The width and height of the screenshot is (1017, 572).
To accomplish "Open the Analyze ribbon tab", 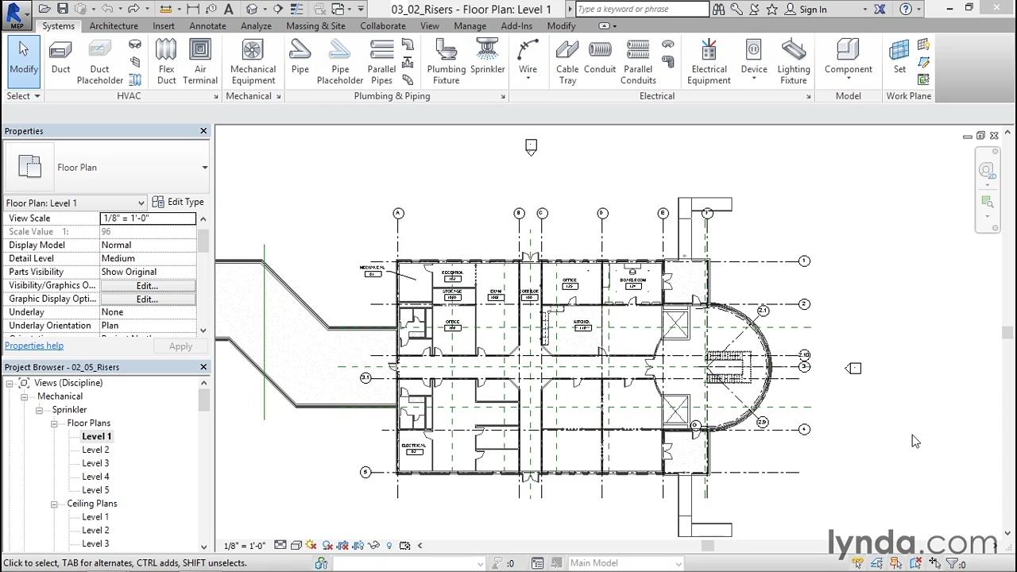I will pyautogui.click(x=256, y=25).
